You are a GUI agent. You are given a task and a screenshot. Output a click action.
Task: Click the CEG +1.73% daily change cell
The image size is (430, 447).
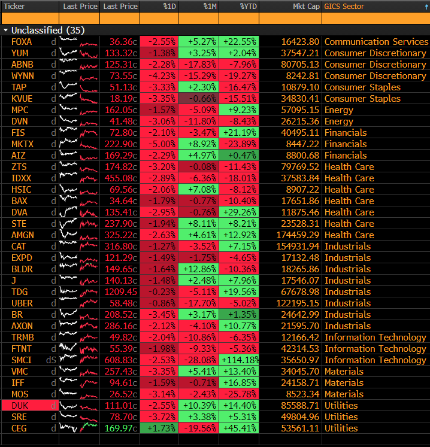tap(159, 428)
